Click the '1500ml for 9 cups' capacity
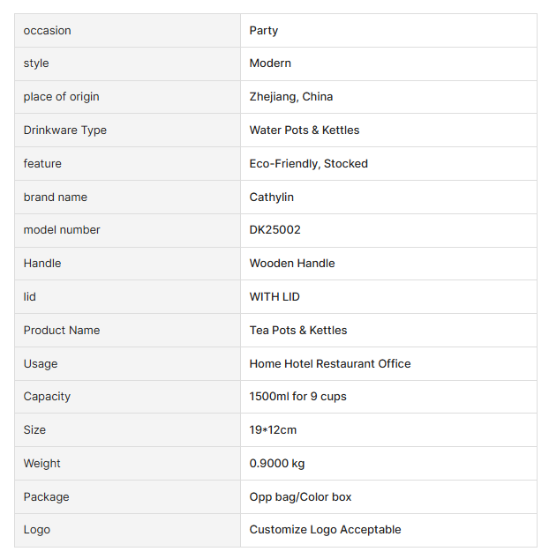This screenshot has height=559, width=549. (298, 397)
